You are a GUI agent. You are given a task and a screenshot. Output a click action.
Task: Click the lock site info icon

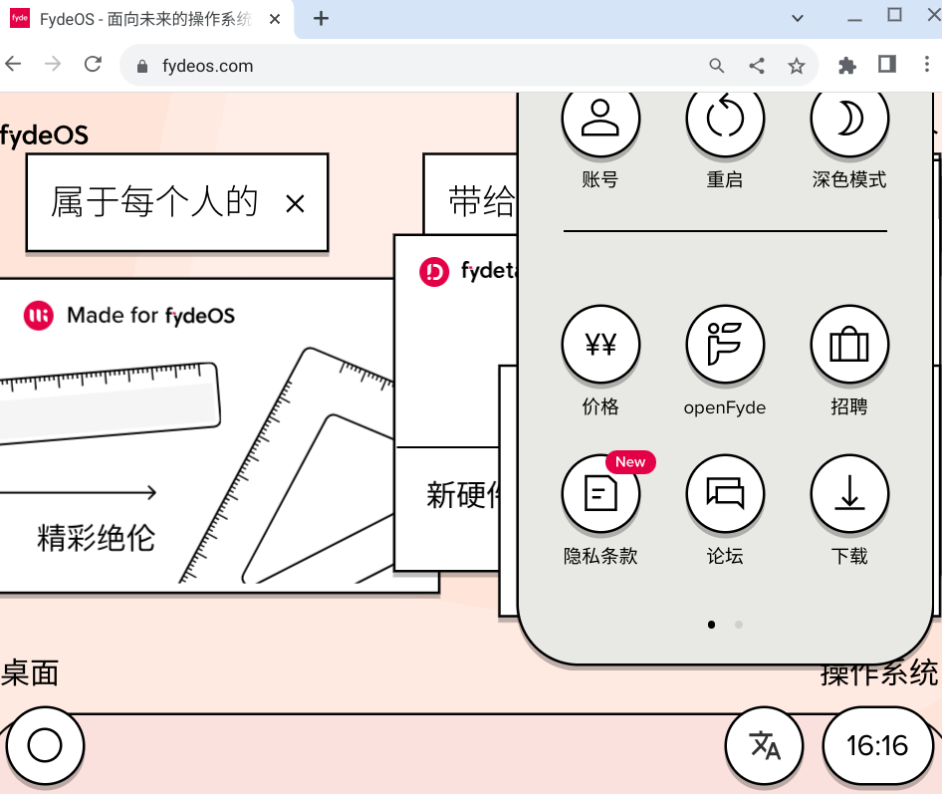(x=142, y=66)
